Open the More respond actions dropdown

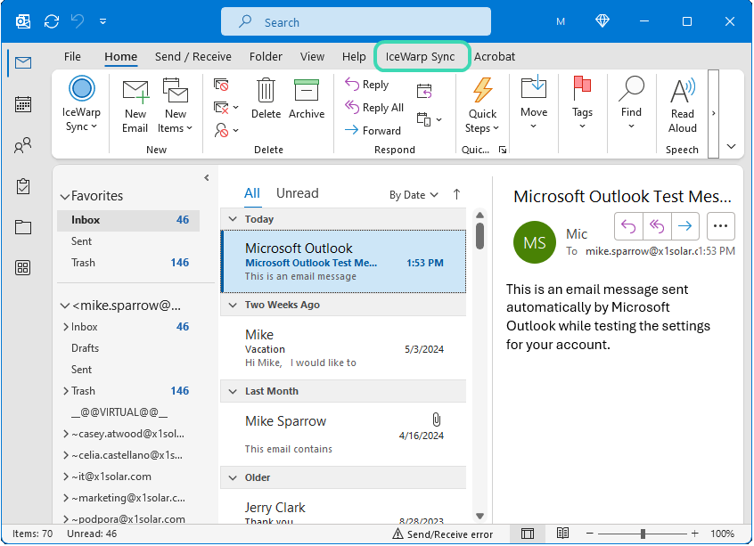[429, 119]
